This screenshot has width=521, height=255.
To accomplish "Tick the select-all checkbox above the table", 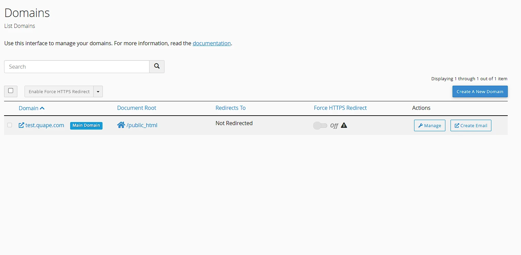I will [x=11, y=91].
